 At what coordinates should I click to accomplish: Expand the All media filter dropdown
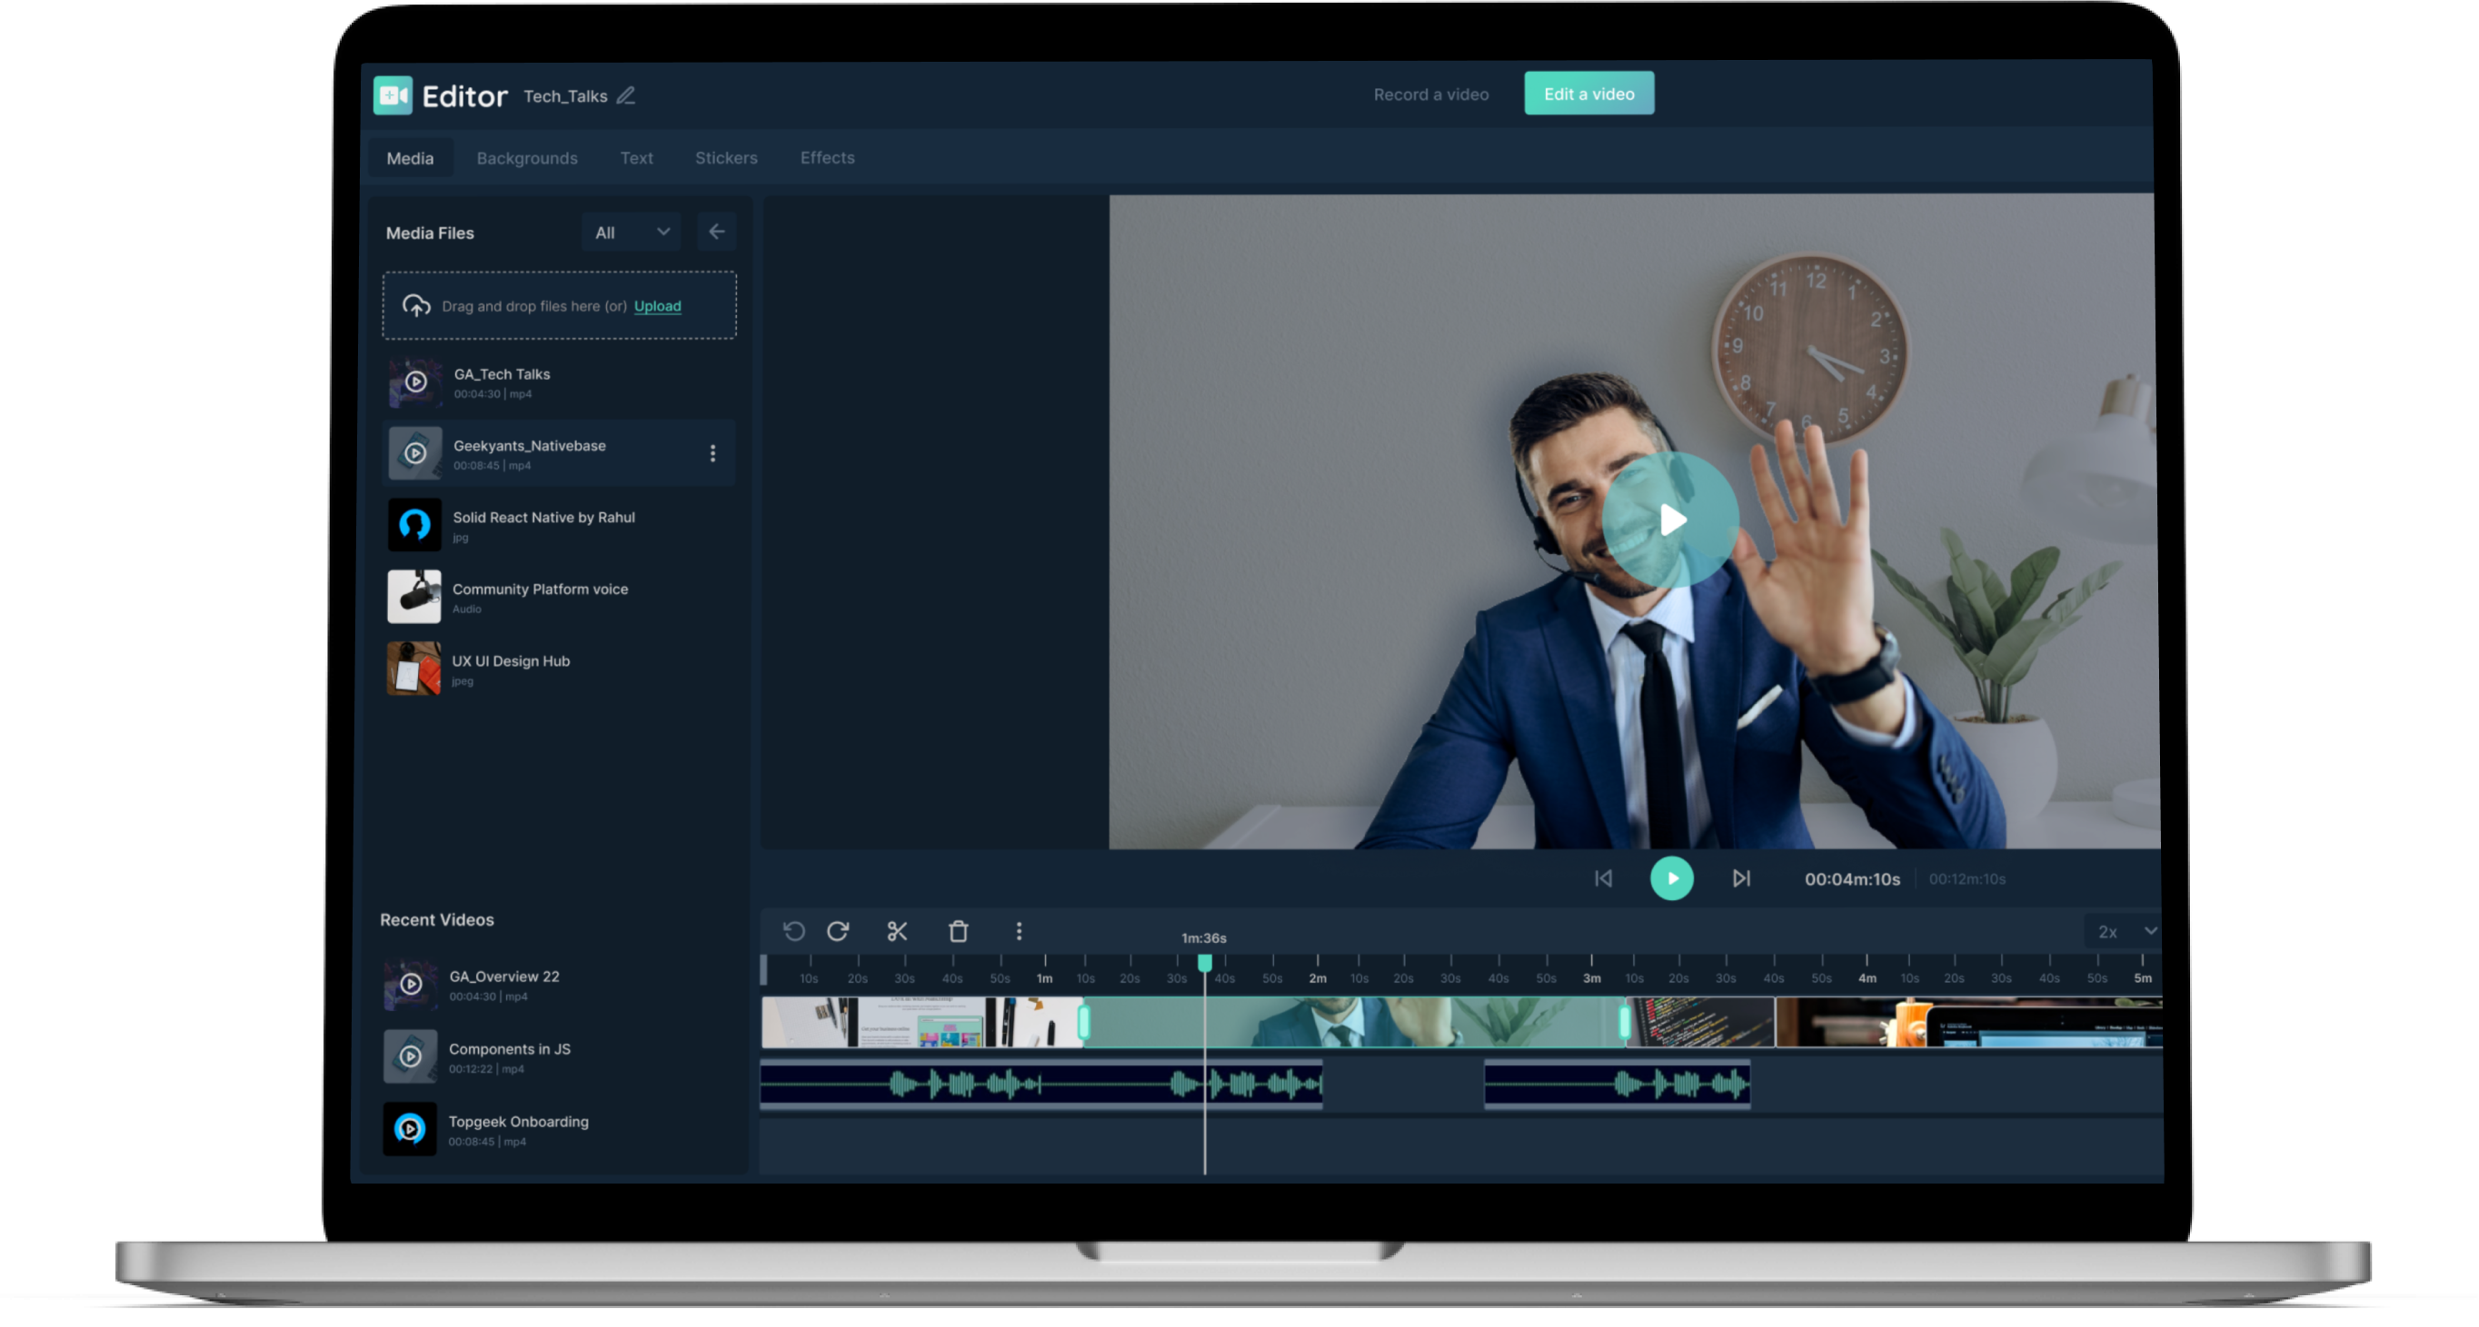[632, 233]
